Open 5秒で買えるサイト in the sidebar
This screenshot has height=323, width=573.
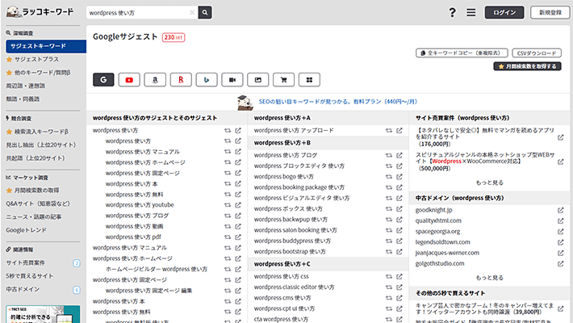(30, 276)
